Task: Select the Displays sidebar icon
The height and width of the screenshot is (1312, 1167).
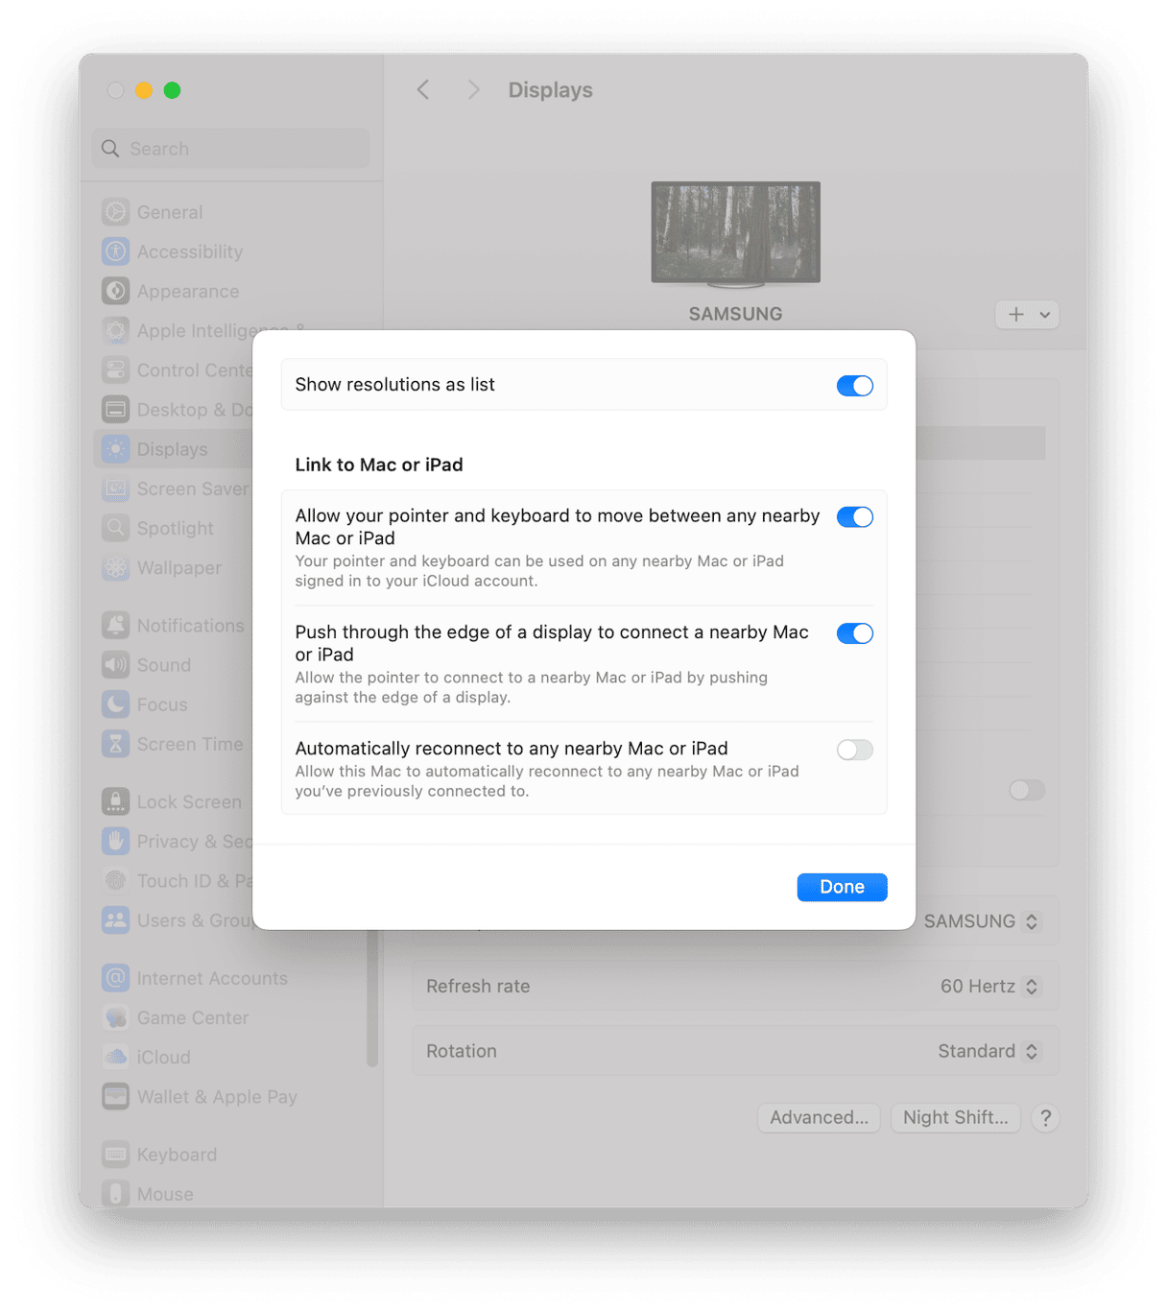Action: tap(116, 449)
